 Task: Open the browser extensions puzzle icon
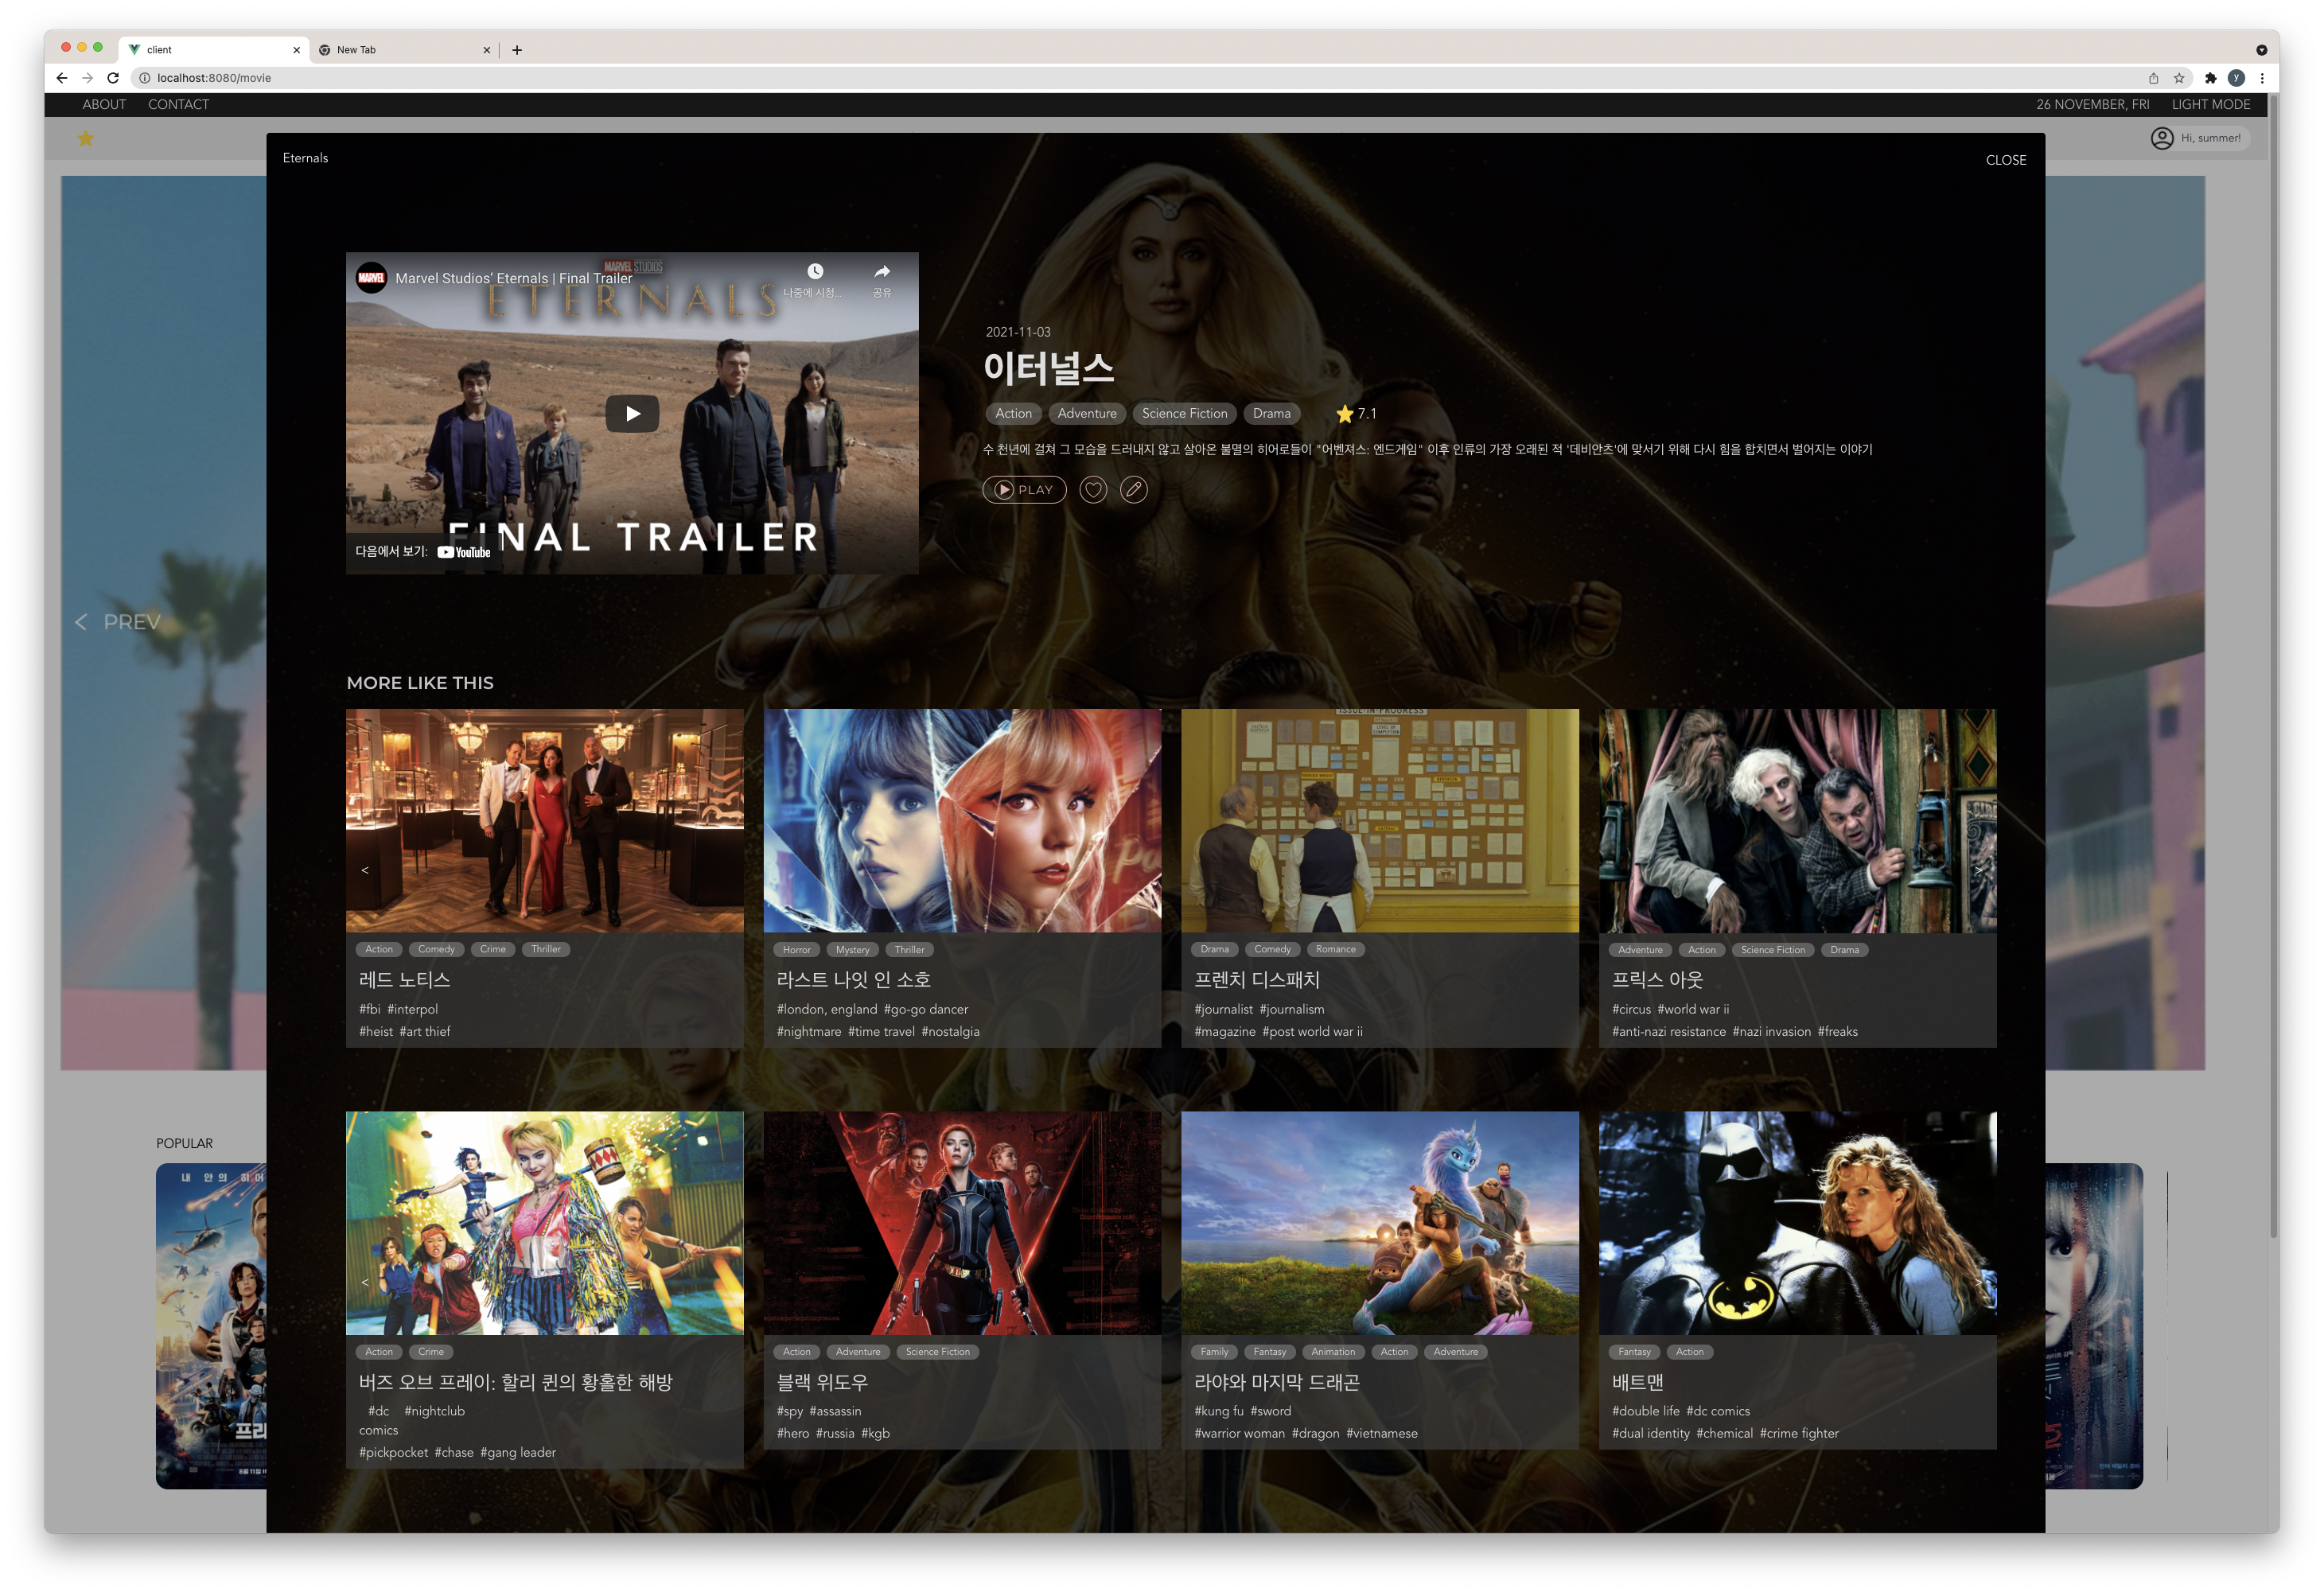[x=2211, y=78]
